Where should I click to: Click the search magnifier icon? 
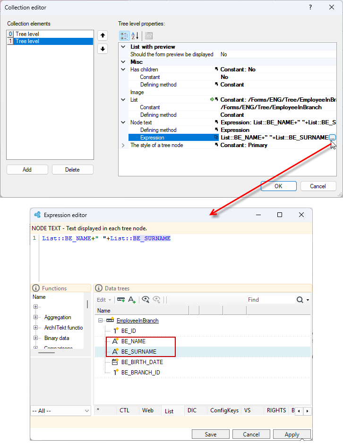click(300, 300)
